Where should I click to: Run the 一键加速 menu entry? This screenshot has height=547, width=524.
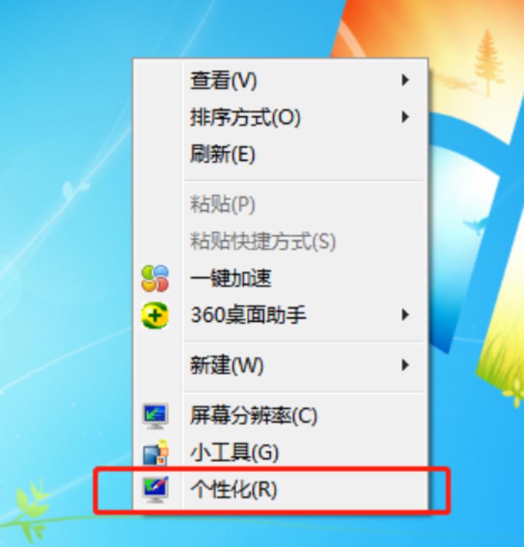pyautogui.click(x=280, y=278)
